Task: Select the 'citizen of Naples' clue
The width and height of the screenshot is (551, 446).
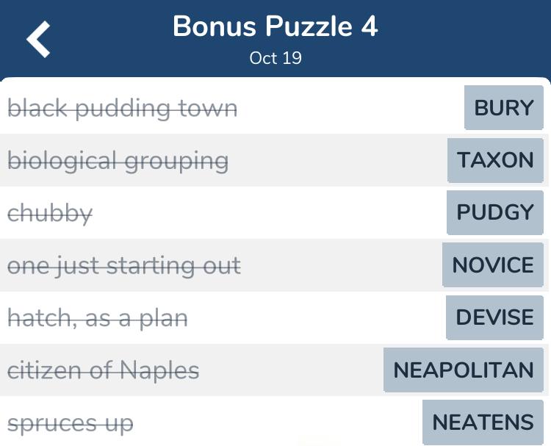Action: pos(104,370)
